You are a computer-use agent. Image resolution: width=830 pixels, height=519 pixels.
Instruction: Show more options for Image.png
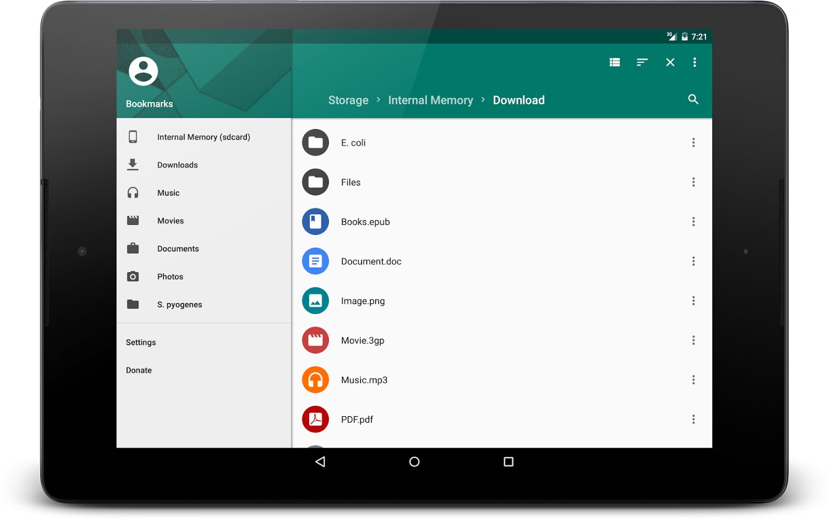coord(693,301)
